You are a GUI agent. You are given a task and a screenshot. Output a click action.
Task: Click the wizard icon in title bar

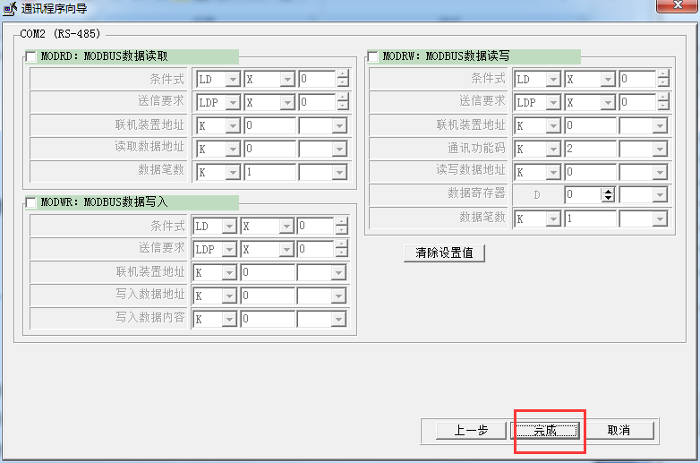9,8
